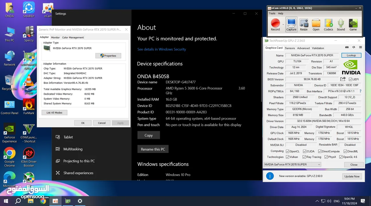Click the Windows Start button
This screenshot has width=371, height=206.
coord(6,201)
